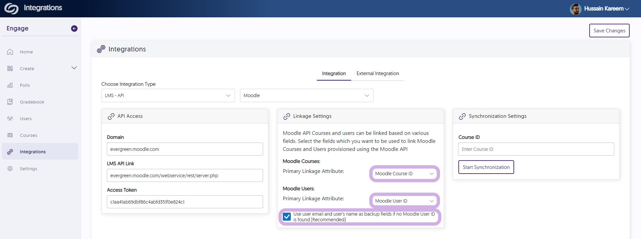The width and height of the screenshot is (641, 239).
Task: Click the link icon next to Linkage Settings
Action: click(x=287, y=116)
